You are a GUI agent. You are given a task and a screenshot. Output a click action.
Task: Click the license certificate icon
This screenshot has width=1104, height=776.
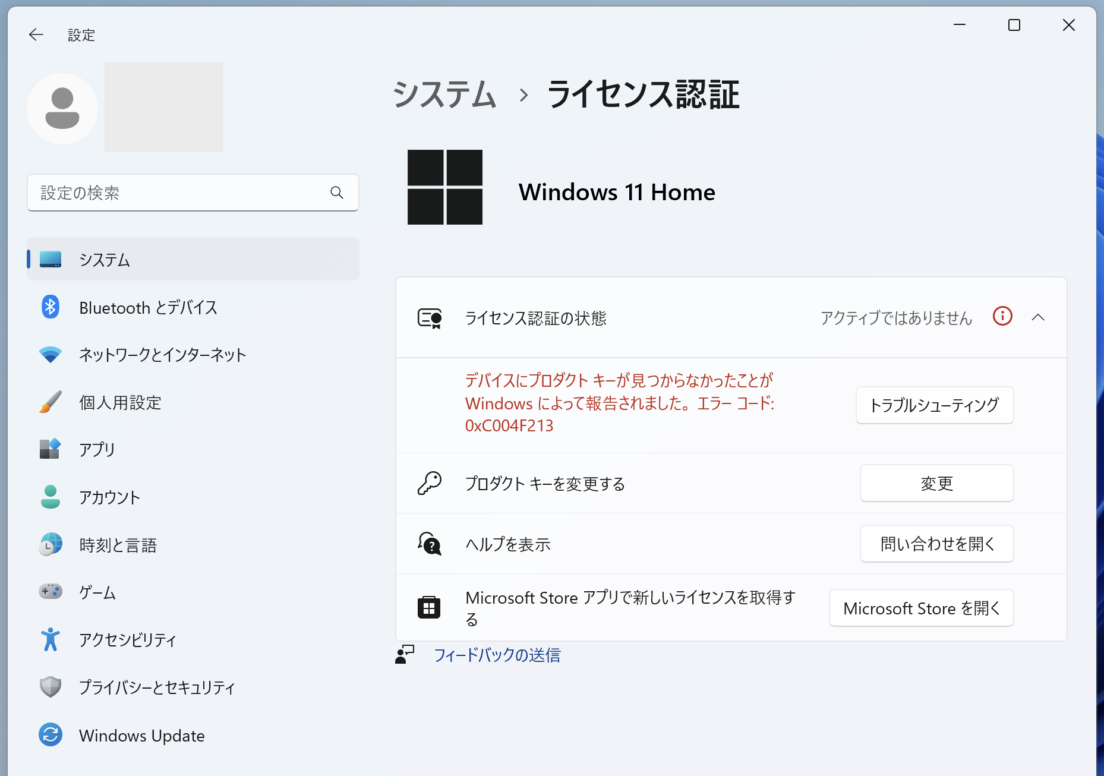[x=430, y=318]
